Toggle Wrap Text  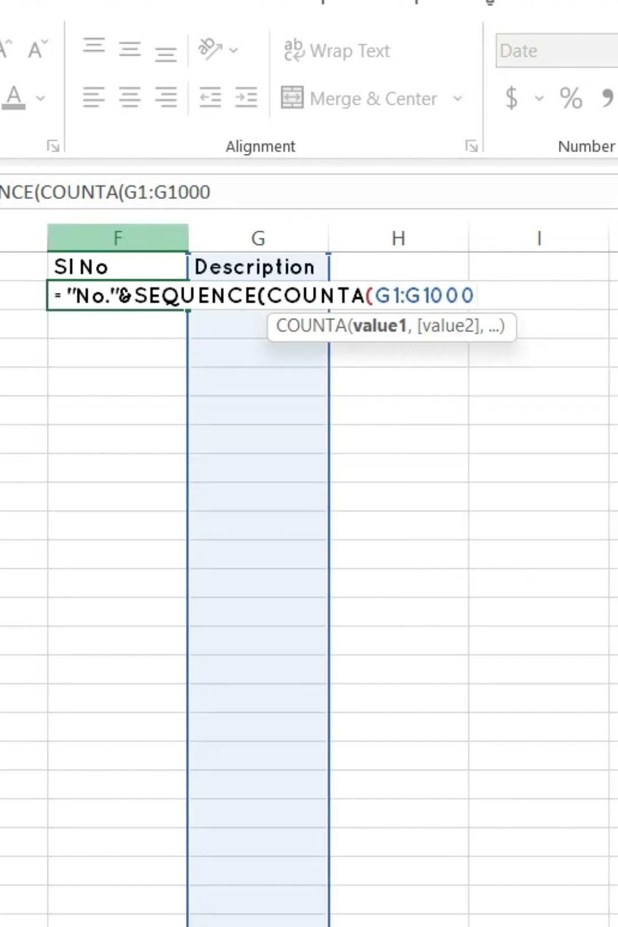[337, 50]
